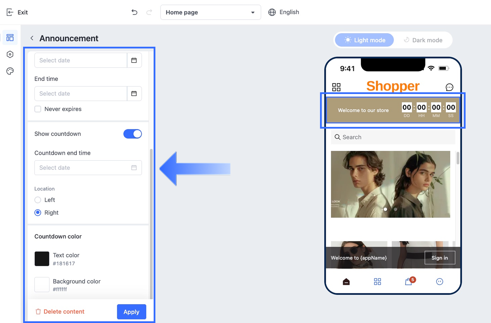Open the countdown Text color swatch
The width and height of the screenshot is (491, 323).
(x=42, y=259)
